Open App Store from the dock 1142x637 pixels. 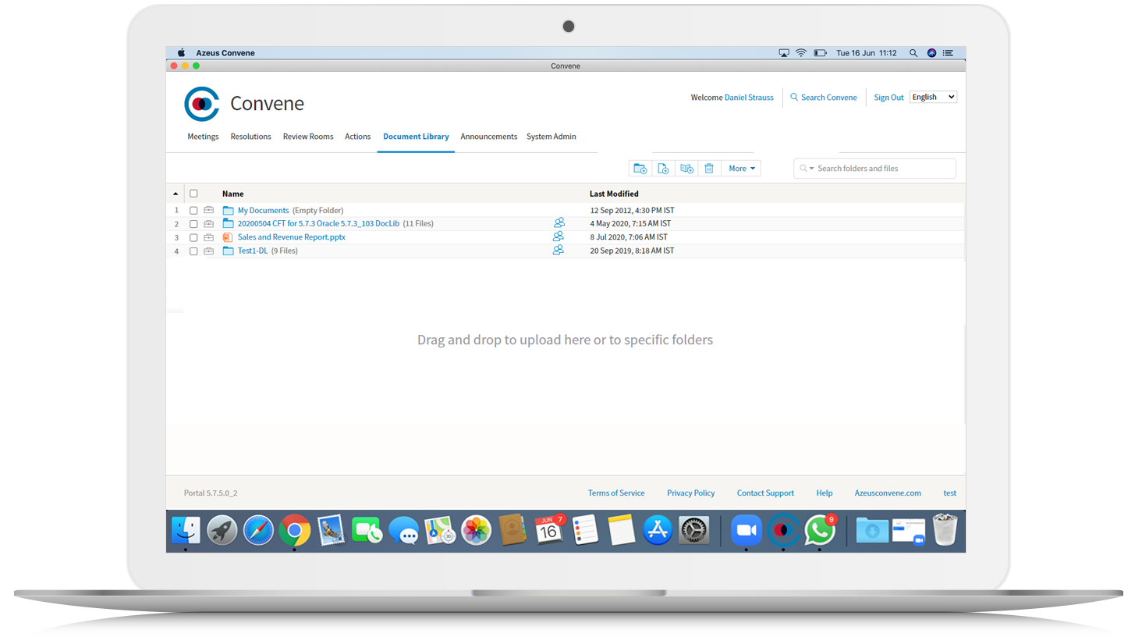click(658, 531)
